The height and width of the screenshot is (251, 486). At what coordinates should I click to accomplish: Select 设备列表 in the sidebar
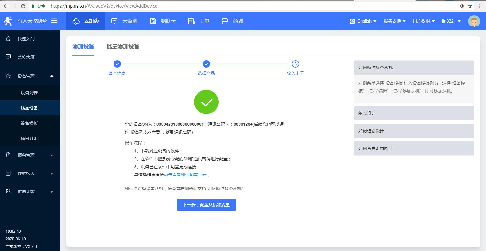pos(29,93)
